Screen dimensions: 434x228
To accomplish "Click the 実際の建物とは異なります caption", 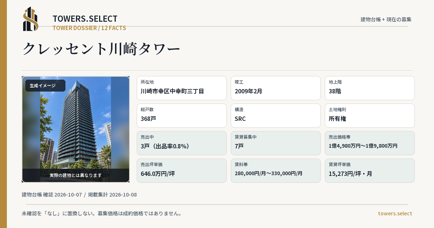I will point(76,175).
